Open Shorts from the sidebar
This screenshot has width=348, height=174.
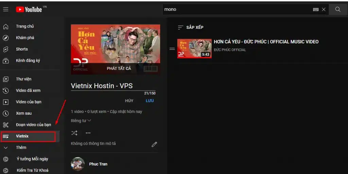(x=22, y=49)
